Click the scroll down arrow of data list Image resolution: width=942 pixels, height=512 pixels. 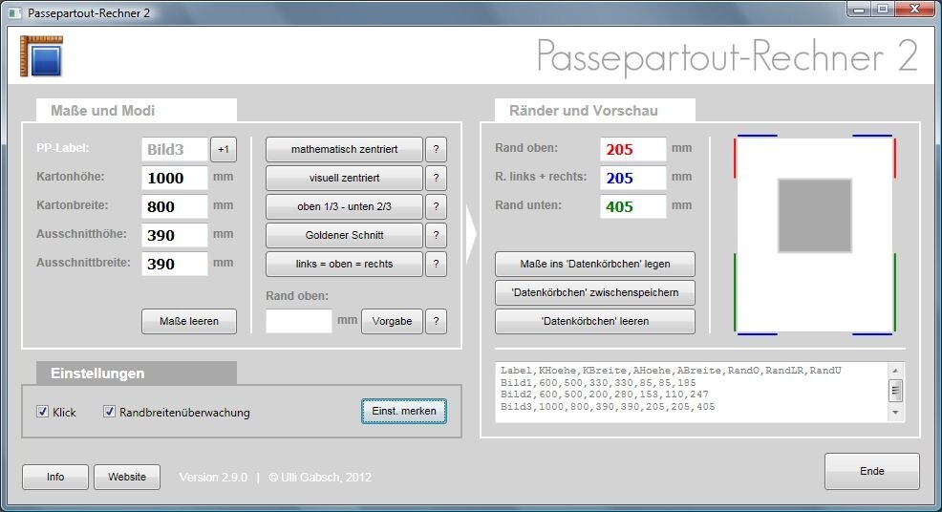(895, 413)
